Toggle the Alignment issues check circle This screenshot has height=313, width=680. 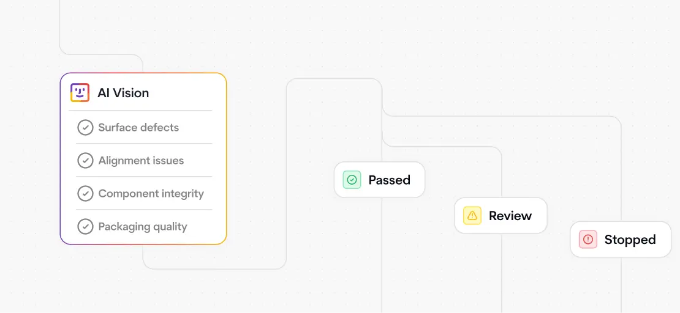[x=85, y=161]
